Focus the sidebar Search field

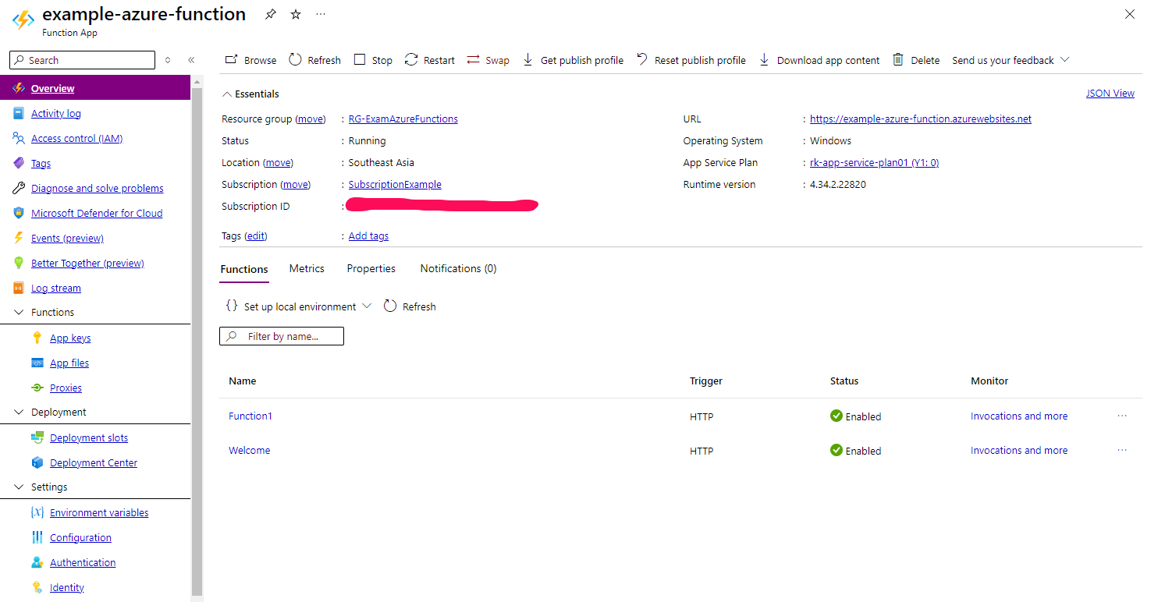coord(82,60)
